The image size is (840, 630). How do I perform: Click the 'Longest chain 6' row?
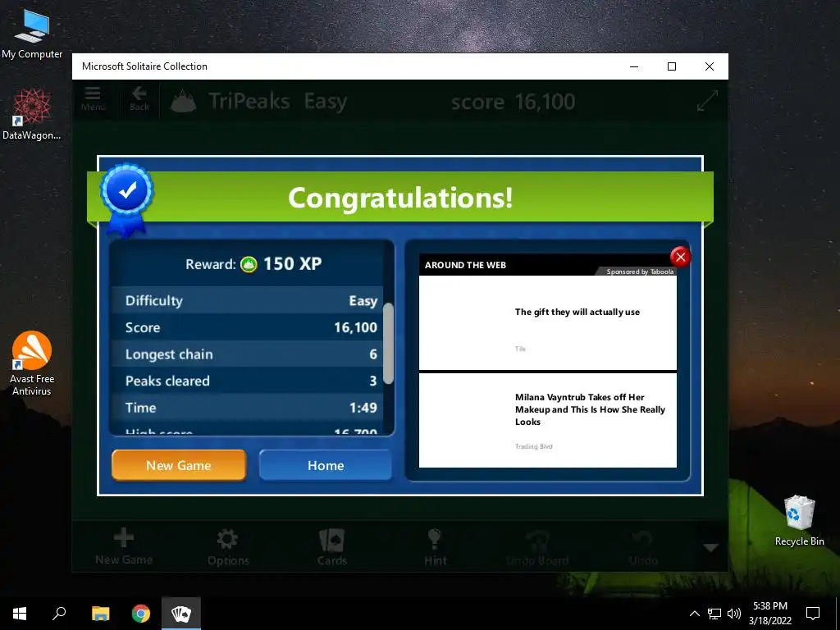point(248,354)
